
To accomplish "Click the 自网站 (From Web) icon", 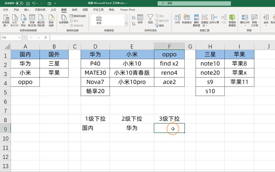I will click(x=23, y=21).
